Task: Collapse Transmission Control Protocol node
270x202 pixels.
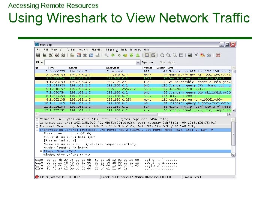Action: [37, 130]
